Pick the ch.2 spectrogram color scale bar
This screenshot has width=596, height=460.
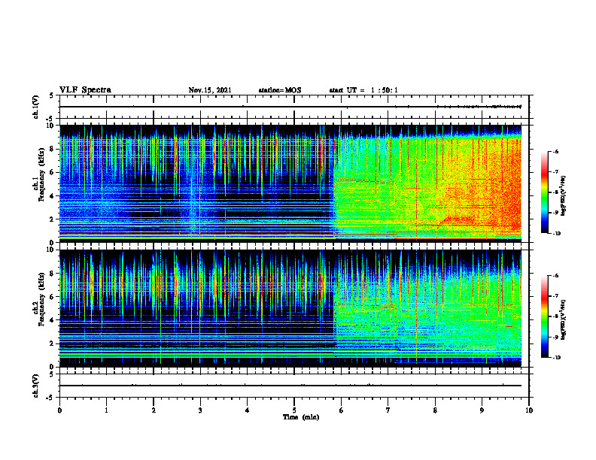[x=544, y=316]
